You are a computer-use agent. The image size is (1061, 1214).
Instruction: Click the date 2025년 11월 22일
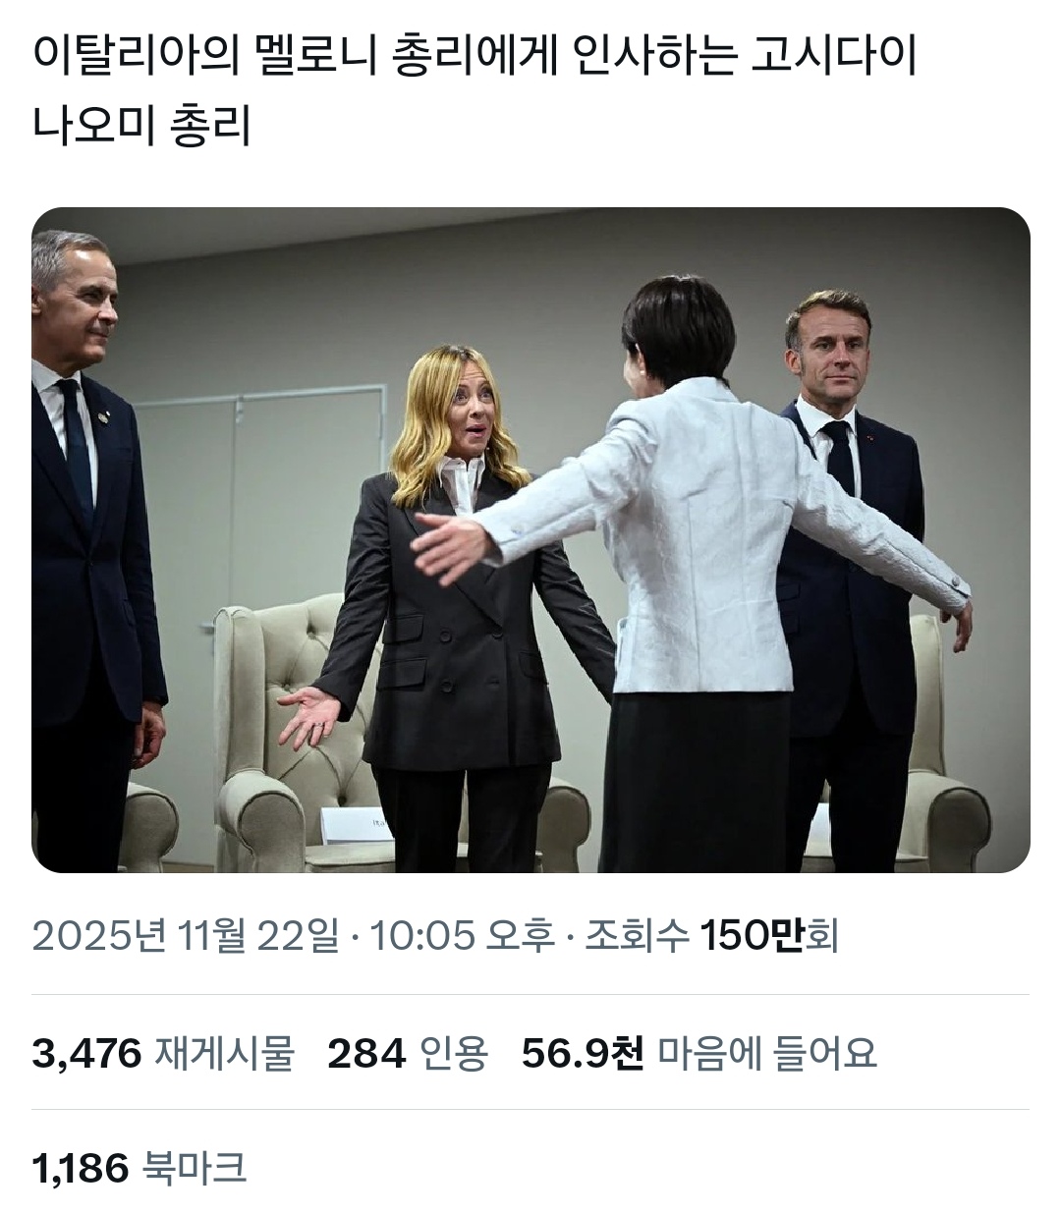tap(185, 936)
